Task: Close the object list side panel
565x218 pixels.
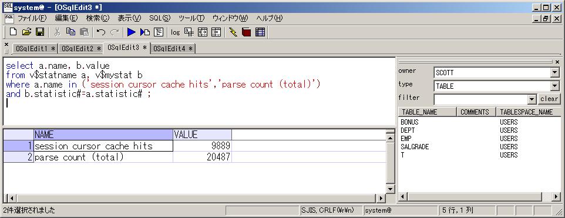Action: tap(557, 62)
